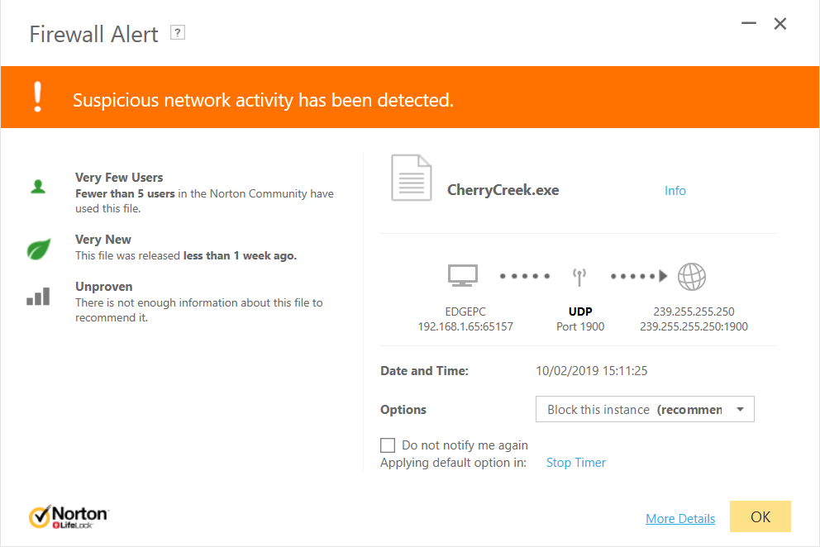The height and width of the screenshot is (547, 820).
Task: Click the CherryCreek.exe file name
Action: pyautogui.click(x=503, y=190)
